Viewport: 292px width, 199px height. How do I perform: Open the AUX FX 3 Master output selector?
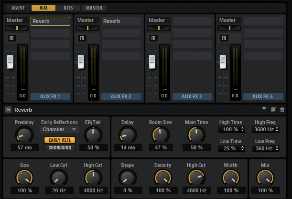click(159, 20)
